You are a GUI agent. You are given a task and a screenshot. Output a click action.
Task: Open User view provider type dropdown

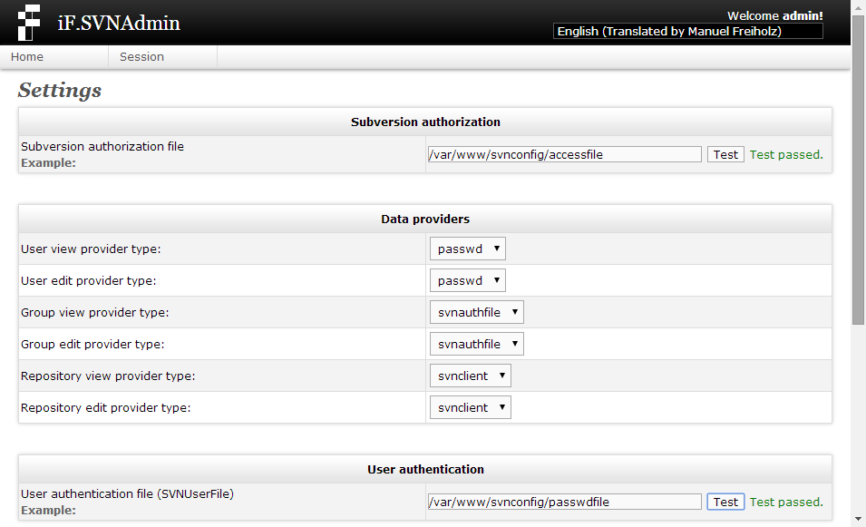467,249
